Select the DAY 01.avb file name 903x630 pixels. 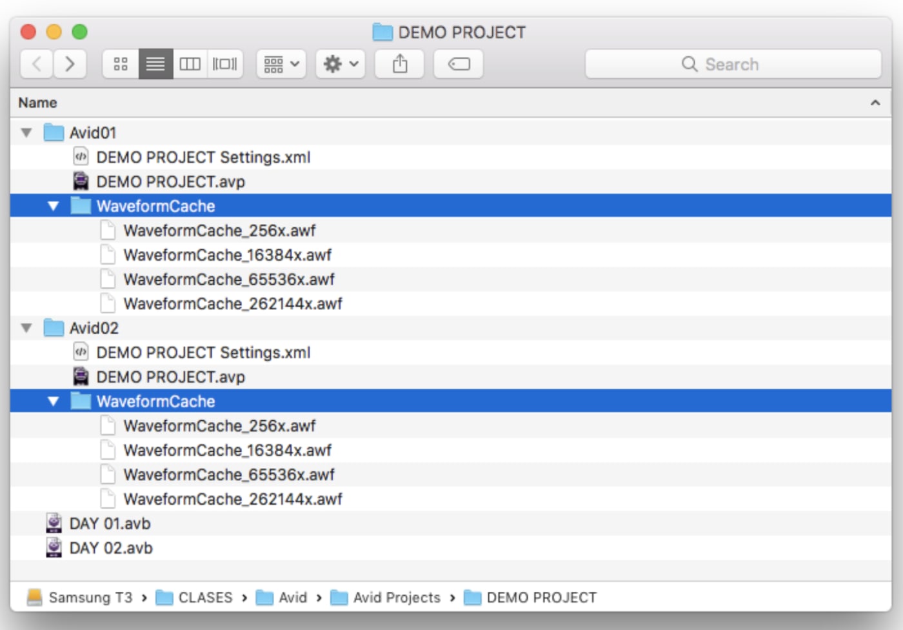(x=110, y=524)
